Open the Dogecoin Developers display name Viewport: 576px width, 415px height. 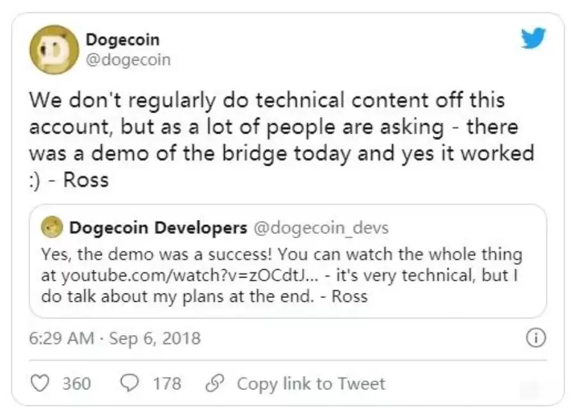click(x=158, y=227)
